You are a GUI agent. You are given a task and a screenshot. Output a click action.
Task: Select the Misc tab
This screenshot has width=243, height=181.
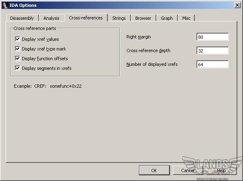click(186, 18)
